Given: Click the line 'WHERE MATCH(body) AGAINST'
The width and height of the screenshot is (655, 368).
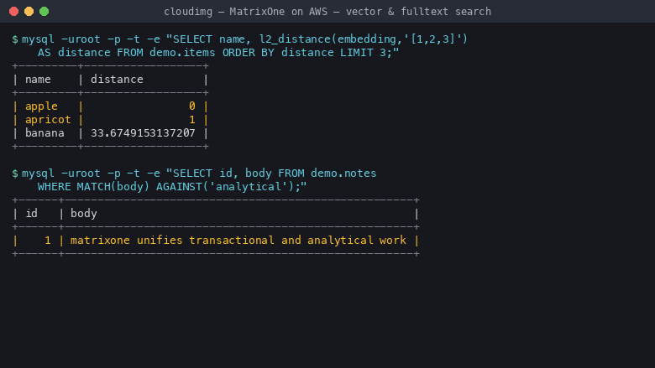Looking at the screenshot, I should [x=172, y=187].
